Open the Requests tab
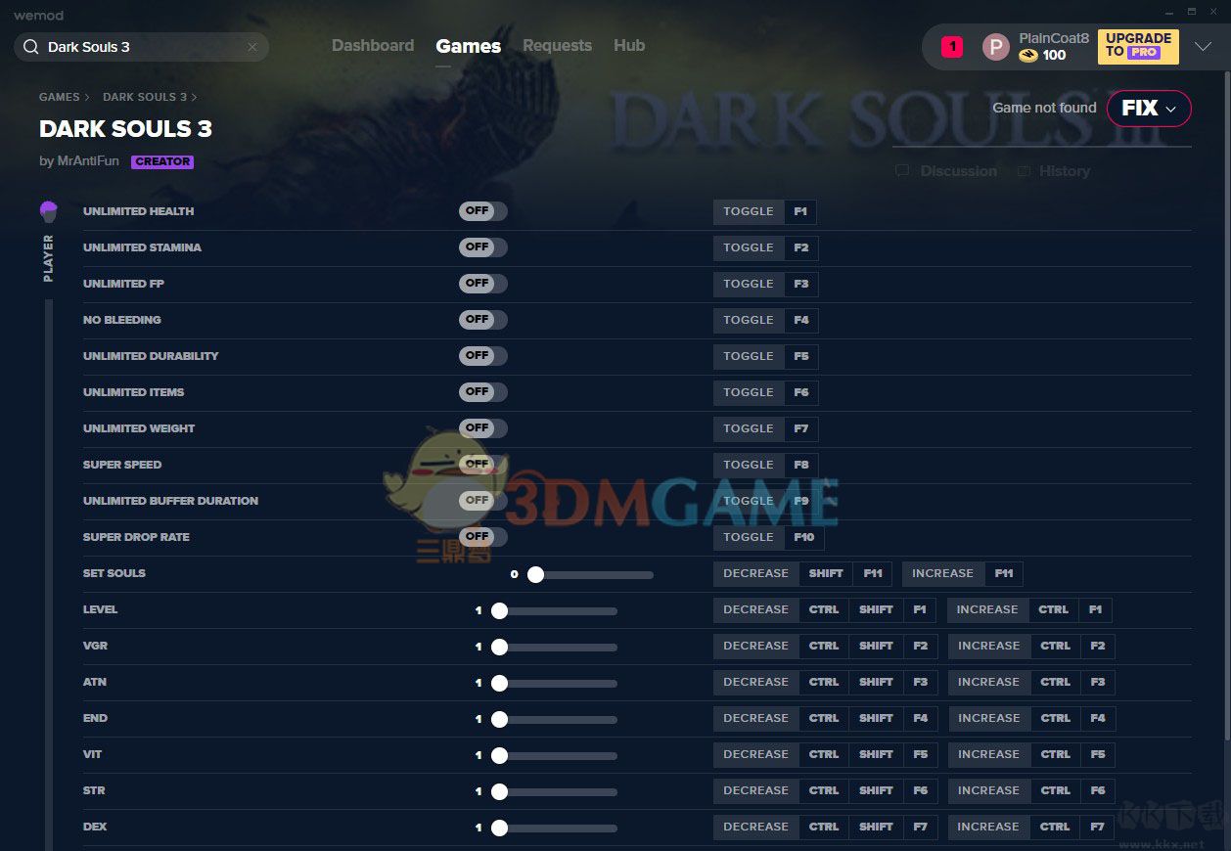 click(557, 46)
